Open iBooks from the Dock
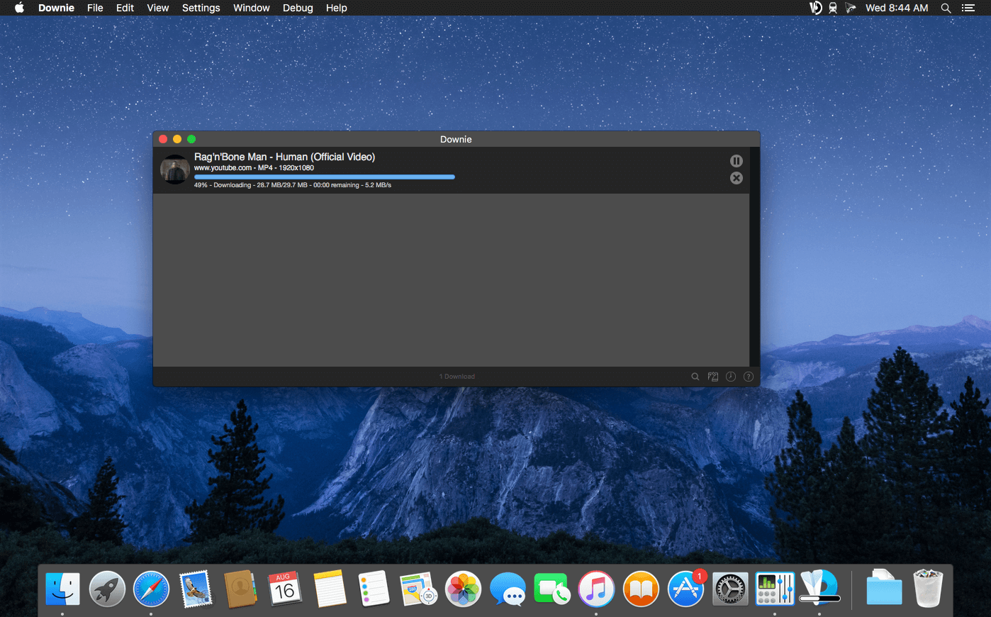The image size is (991, 617). (641, 589)
